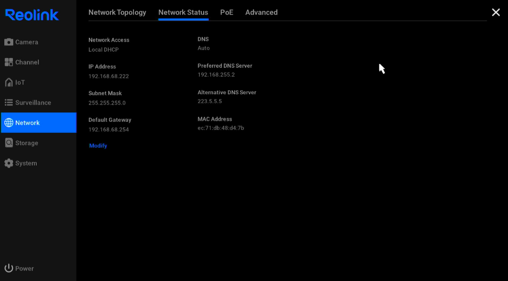Click the IoT house icon
This screenshot has height=281, width=508.
(9, 83)
